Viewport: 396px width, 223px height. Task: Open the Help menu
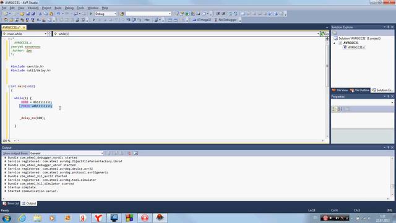coord(105,8)
